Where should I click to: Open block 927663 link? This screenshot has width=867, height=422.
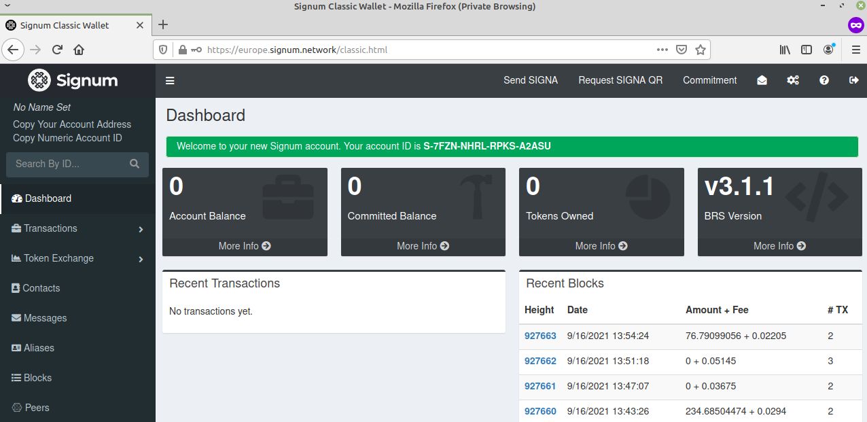540,336
